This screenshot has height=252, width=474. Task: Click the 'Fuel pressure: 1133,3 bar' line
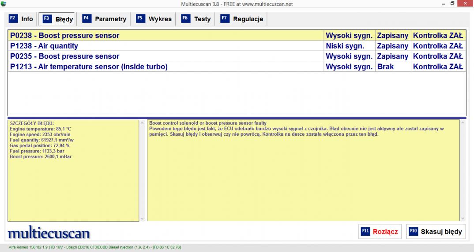coord(37,151)
